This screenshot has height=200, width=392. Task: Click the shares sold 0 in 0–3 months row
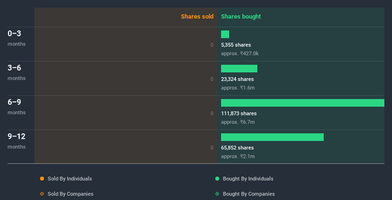tap(212, 45)
